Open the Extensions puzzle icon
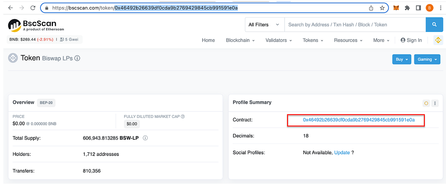This screenshot has height=186, width=446. pos(407,8)
